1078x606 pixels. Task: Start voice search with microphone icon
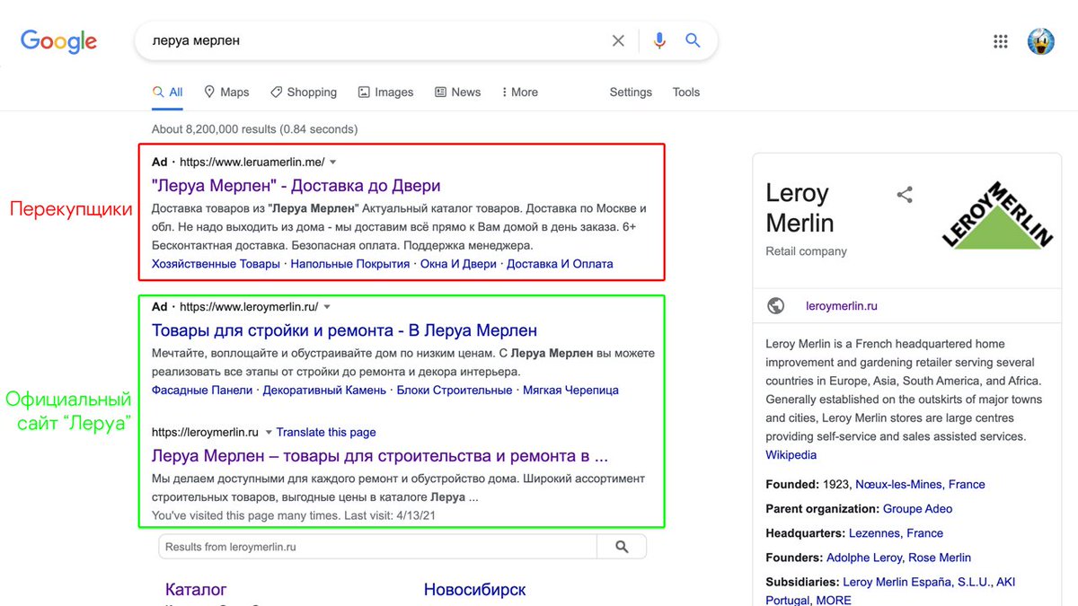tap(659, 40)
